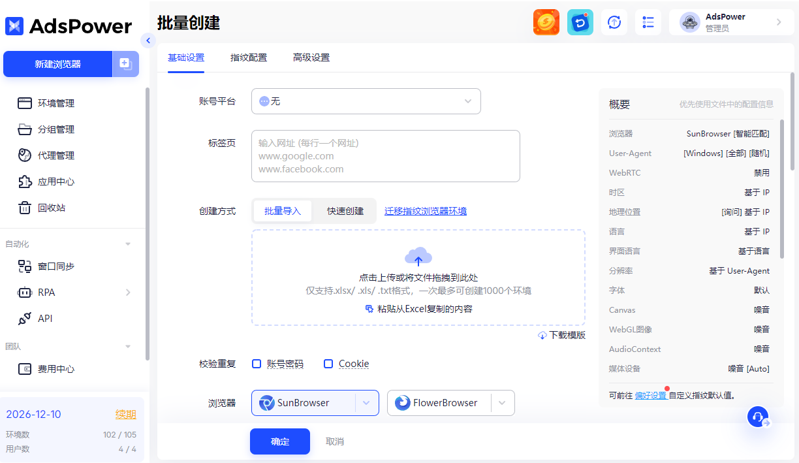
Task: Open 窗口同步 in the sidebar
Action: click(56, 266)
